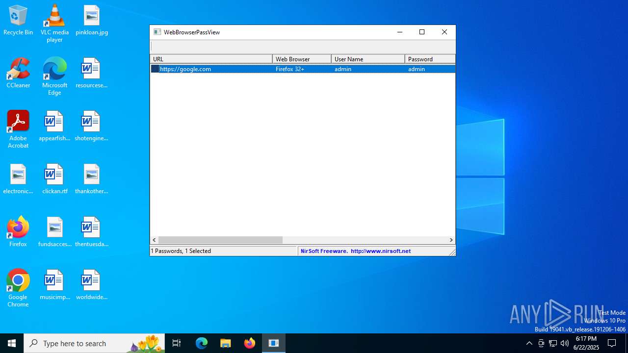Switch to WebBrowserPassView taskbar button
The width and height of the screenshot is (628, 353).
pyautogui.click(x=274, y=343)
